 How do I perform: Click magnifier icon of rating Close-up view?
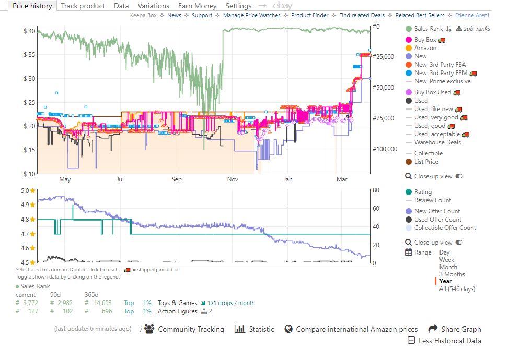pyautogui.click(x=408, y=243)
